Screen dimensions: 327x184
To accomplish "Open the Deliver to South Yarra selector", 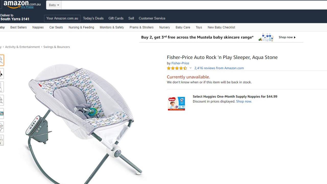I will (15, 17).
